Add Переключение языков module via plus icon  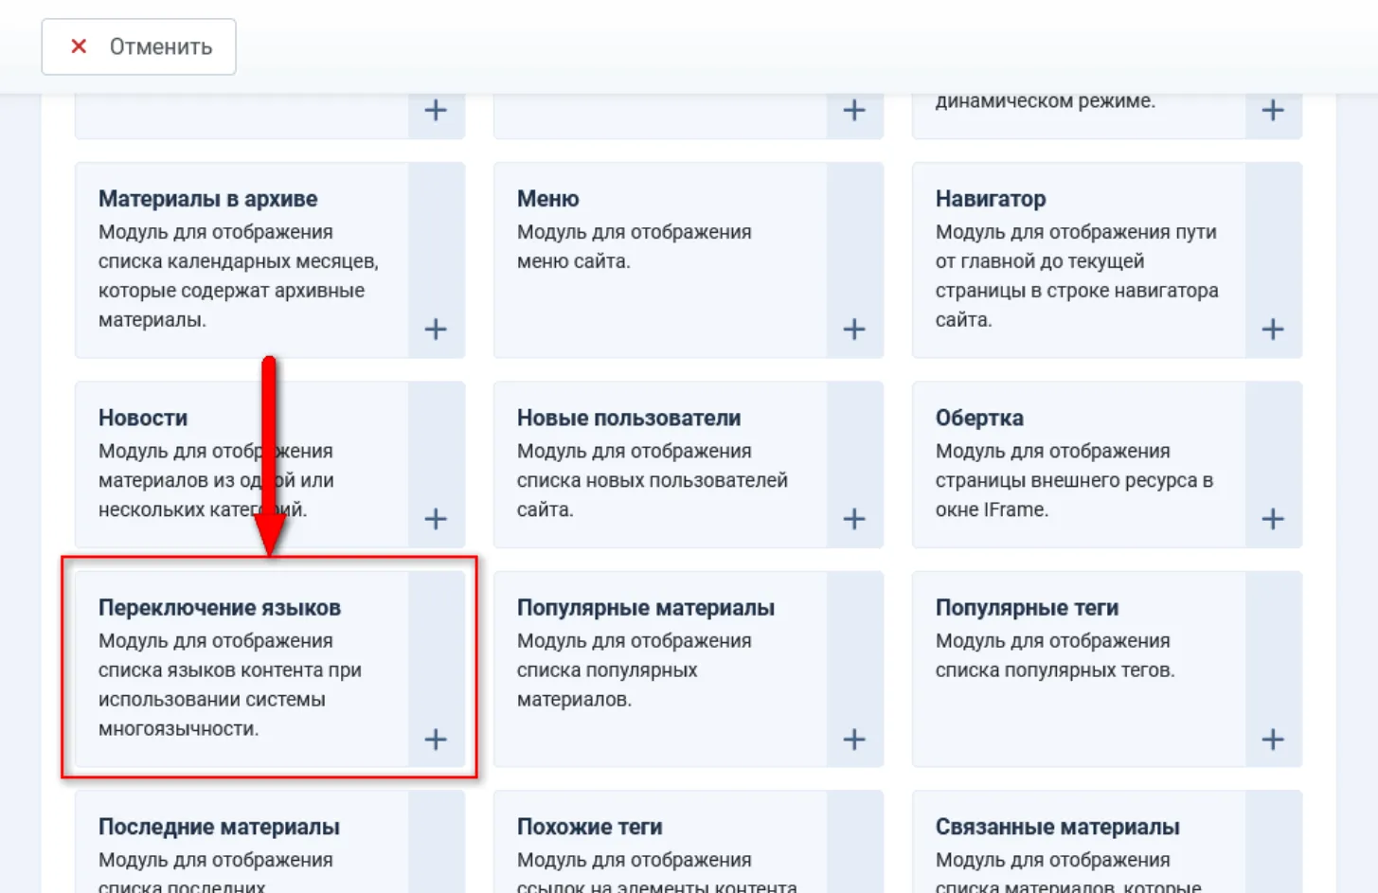point(436,740)
